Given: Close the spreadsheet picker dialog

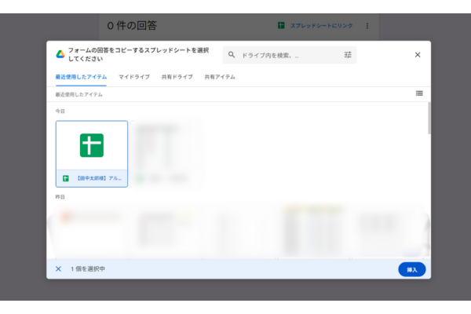Looking at the screenshot, I should (x=417, y=55).
